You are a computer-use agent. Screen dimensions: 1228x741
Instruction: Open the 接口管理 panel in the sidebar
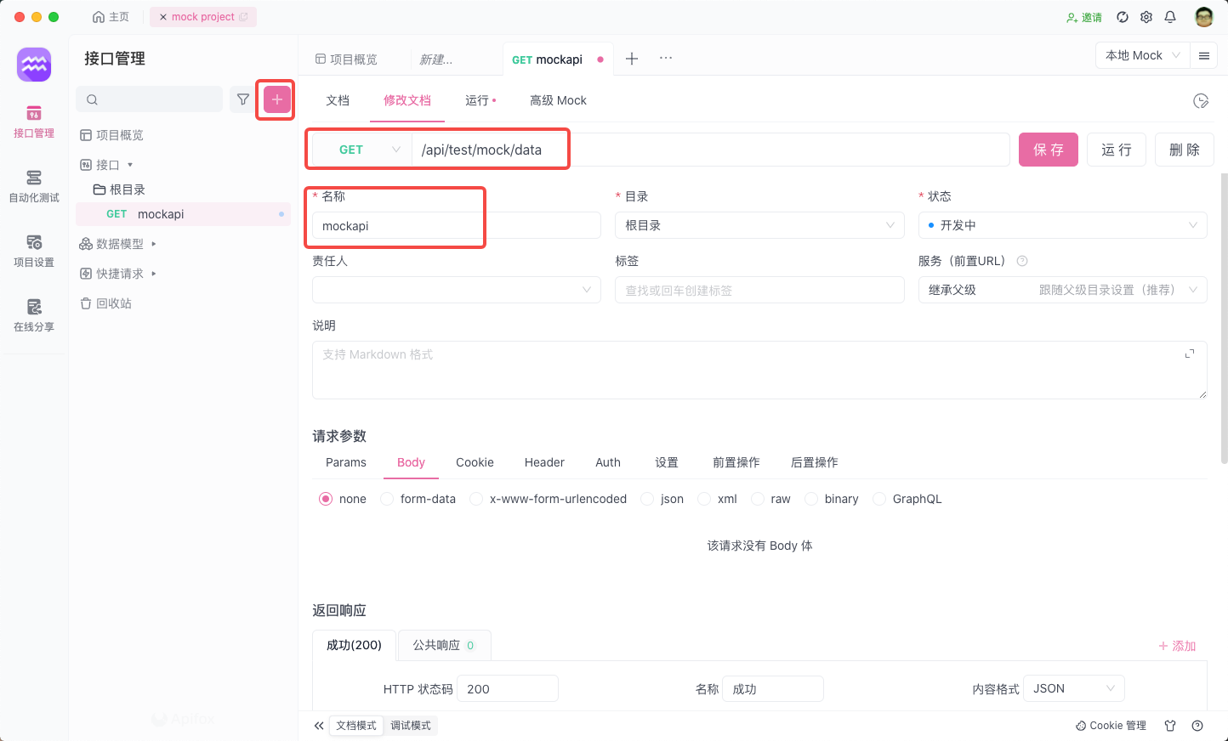click(33, 122)
